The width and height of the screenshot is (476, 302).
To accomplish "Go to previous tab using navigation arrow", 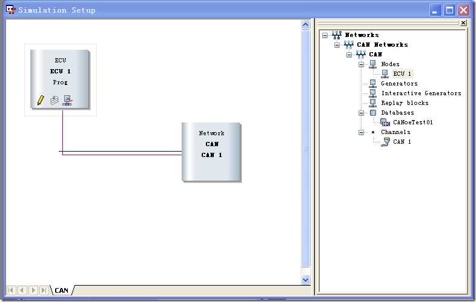I will pos(22,290).
